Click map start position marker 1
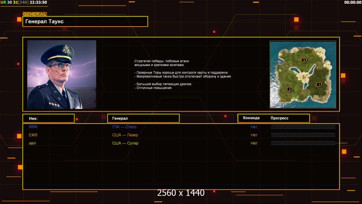 point(319,85)
